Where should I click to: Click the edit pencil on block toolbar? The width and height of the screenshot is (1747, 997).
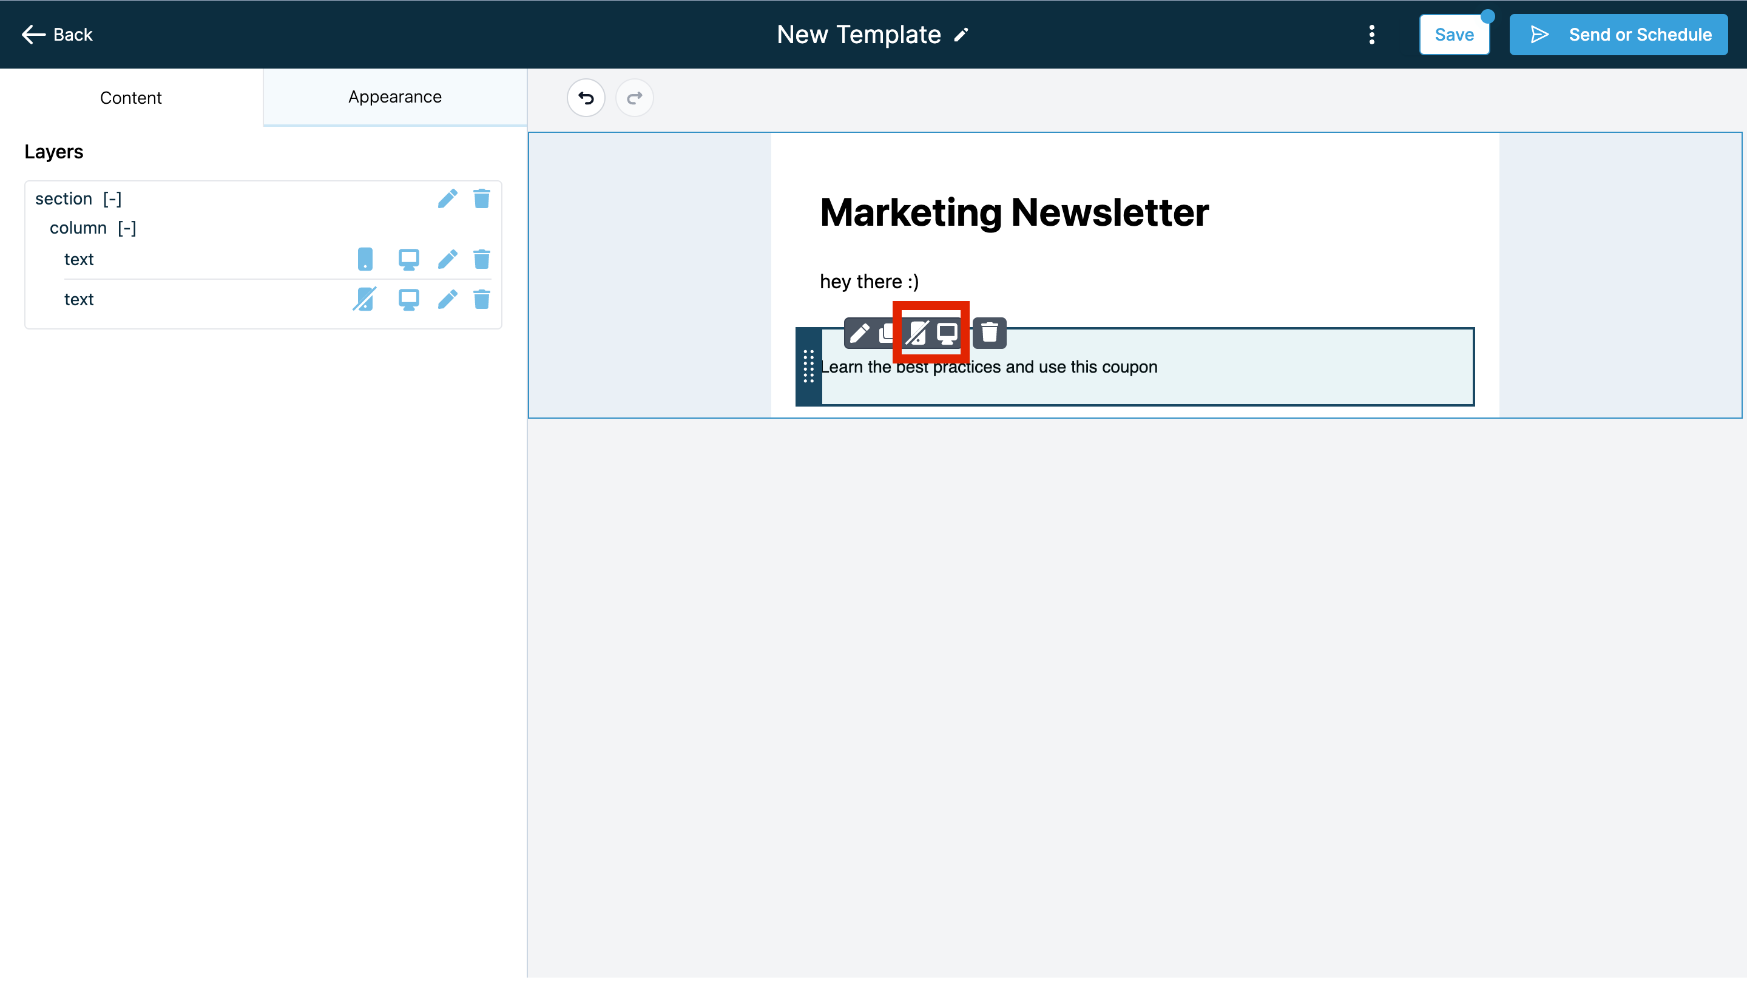click(x=859, y=333)
